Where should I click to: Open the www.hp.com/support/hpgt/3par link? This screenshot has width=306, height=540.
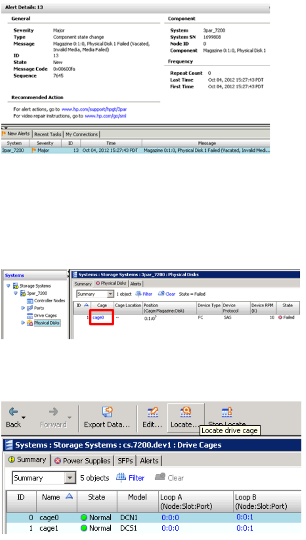click(x=94, y=109)
